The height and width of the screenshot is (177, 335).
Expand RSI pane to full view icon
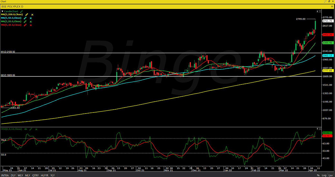(x=320, y=129)
